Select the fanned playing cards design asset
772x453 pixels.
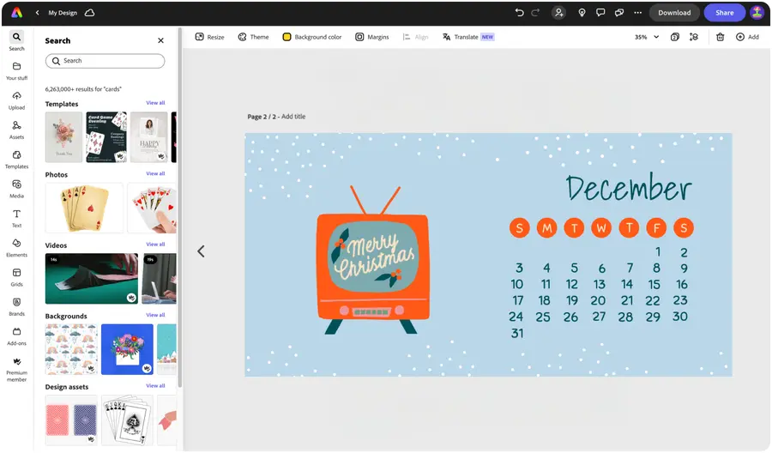[x=127, y=420]
